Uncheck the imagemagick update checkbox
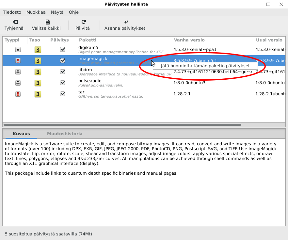288x240 pixels. pos(63,60)
